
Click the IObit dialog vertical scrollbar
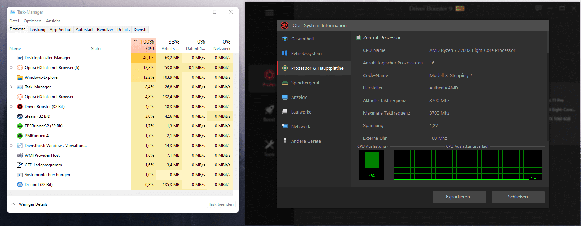(547, 42)
